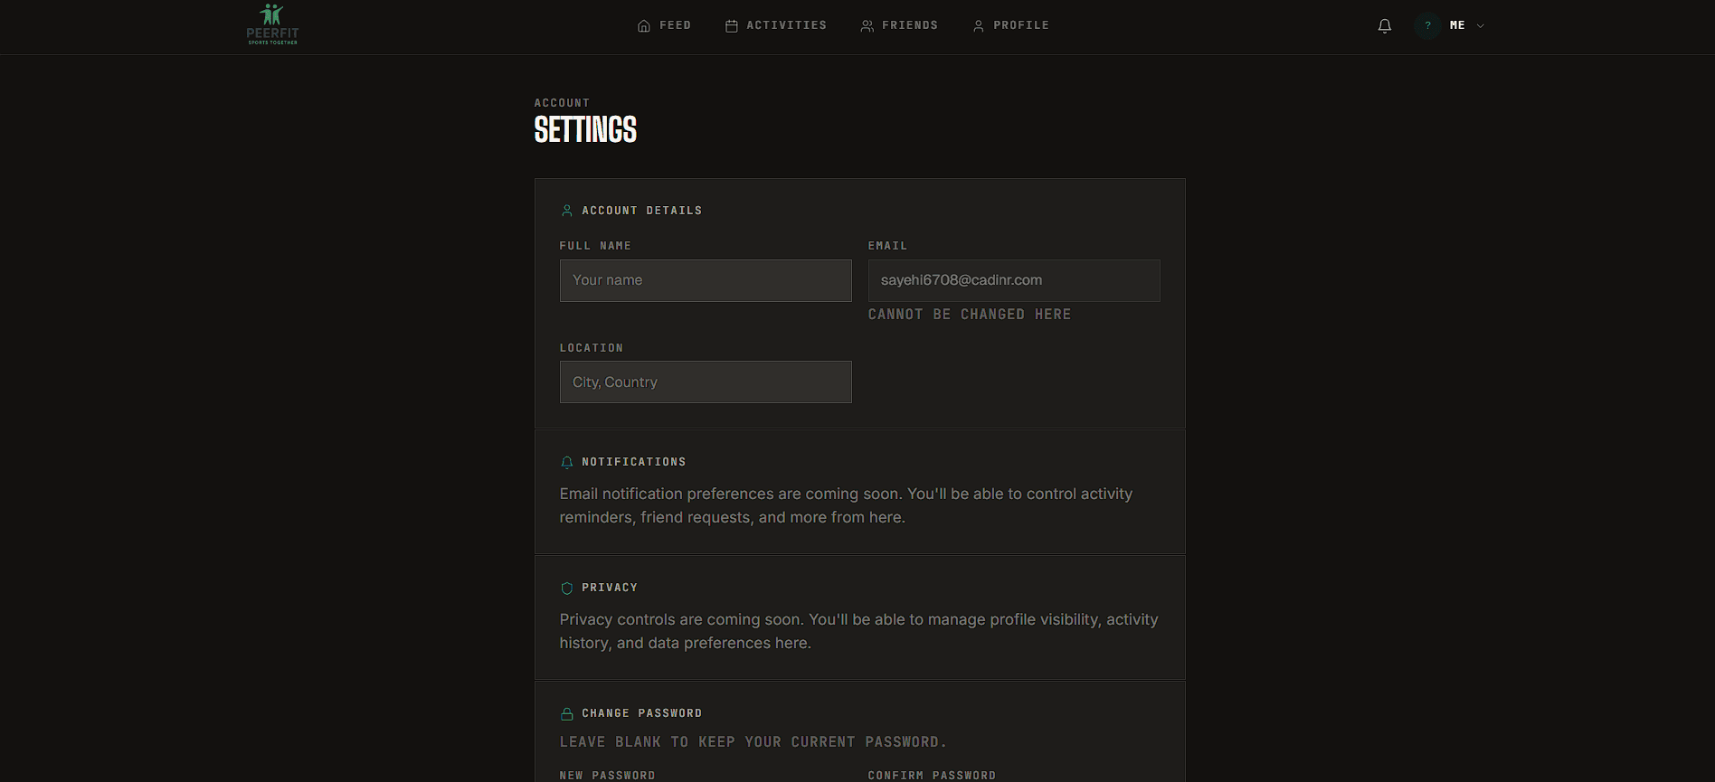
Task: Open the Activities tab
Action: tap(776, 25)
